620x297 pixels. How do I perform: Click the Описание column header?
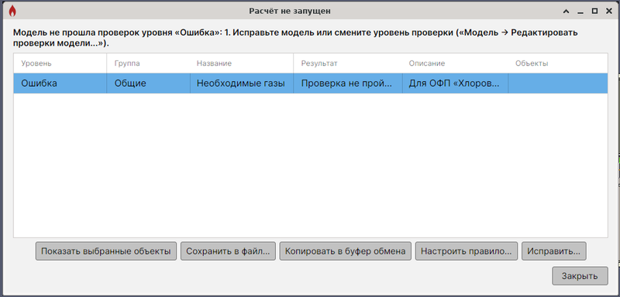point(455,63)
